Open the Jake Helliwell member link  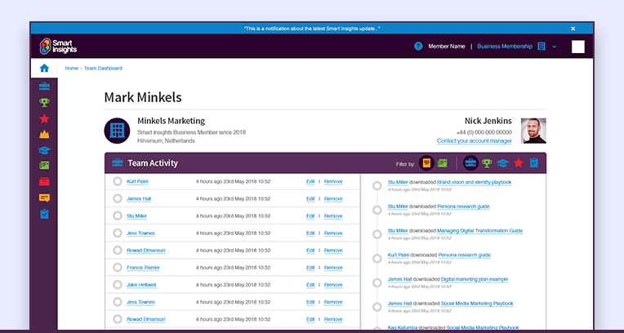coord(141,285)
